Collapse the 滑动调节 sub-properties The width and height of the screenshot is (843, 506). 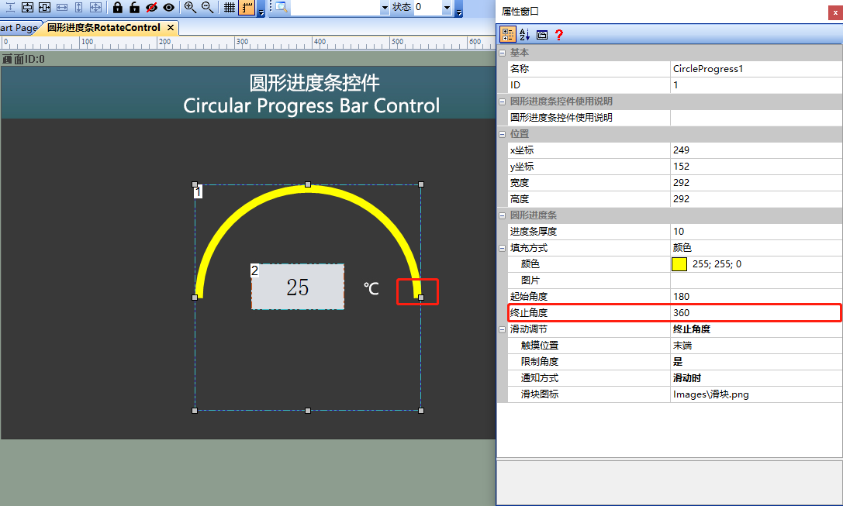pos(502,329)
